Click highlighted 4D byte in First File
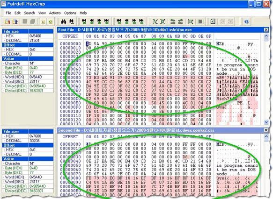273x199 pixels. [89, 43]
